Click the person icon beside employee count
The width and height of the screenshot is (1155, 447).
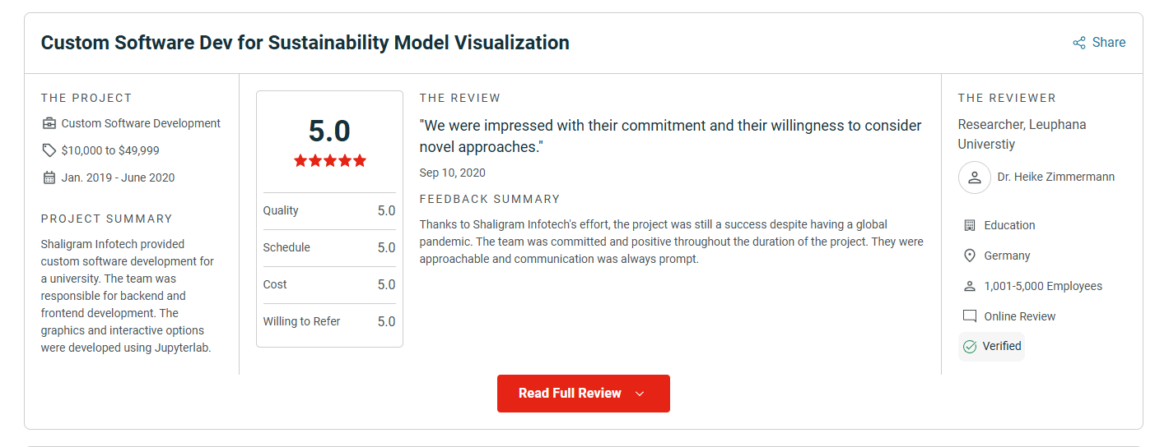coord(970,286)
